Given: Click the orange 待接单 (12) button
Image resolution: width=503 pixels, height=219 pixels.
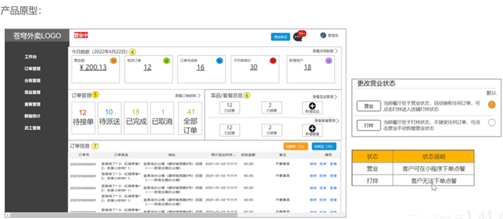Looking at the screenshot, I should [x=295, y=147].
